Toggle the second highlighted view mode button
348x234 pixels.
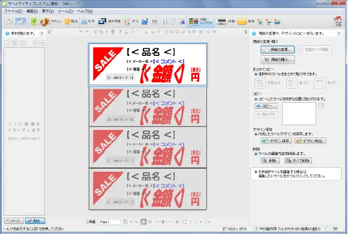coord(21,21)
